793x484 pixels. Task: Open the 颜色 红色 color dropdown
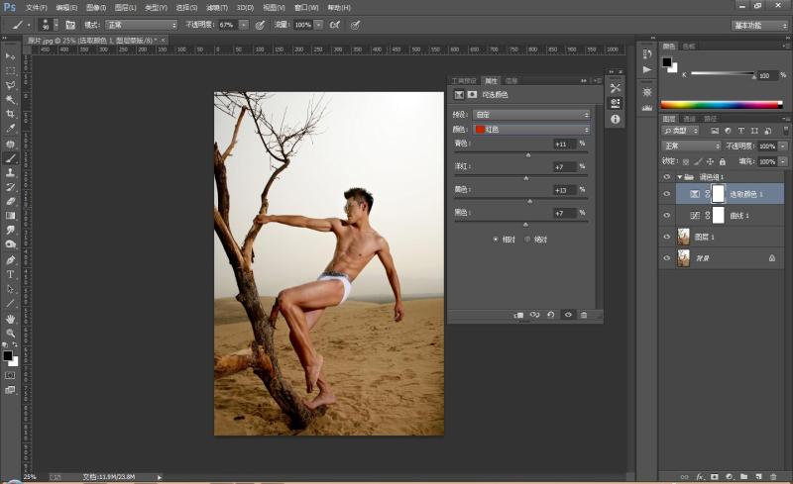(531, 130)
